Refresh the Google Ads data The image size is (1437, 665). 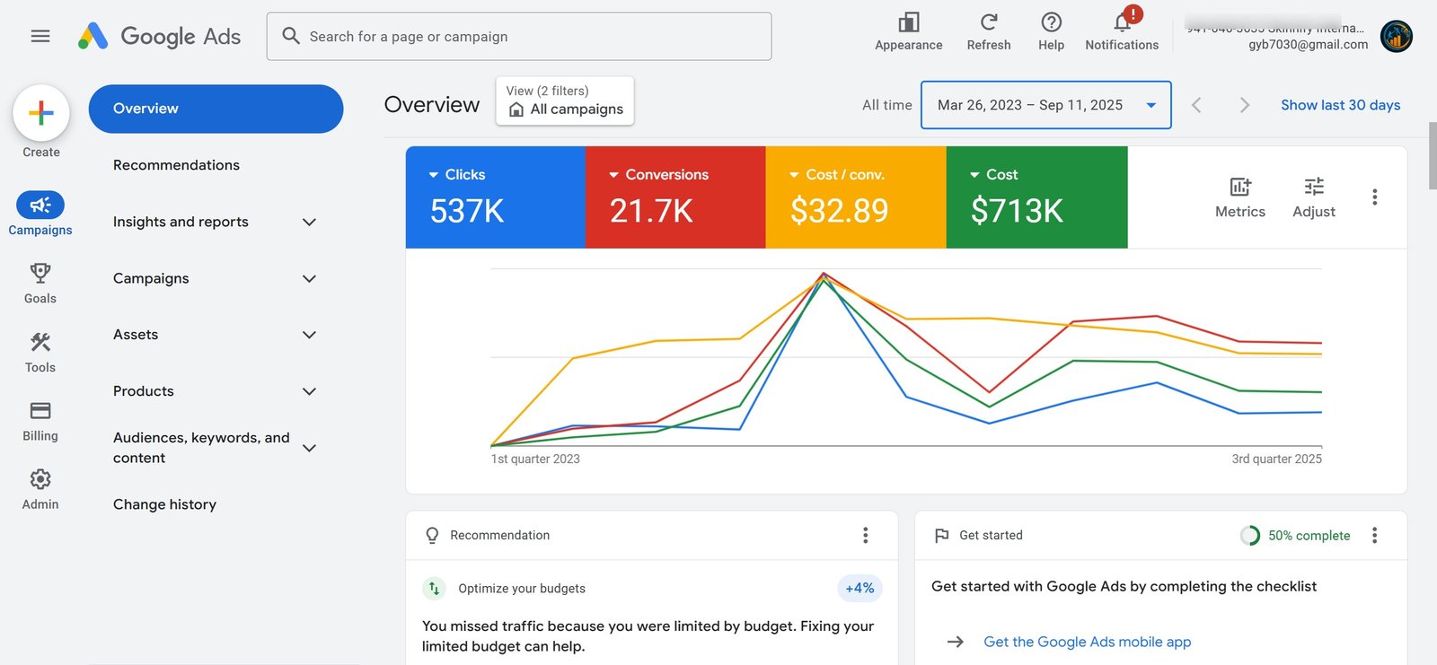(989, 31)
